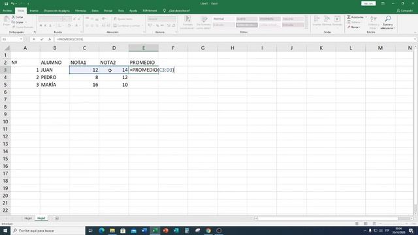
Task: Click the sign-in button in title bar
Action: pos(368,3)
